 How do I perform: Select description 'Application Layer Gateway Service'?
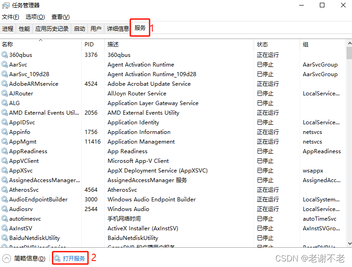coord(153,103)
